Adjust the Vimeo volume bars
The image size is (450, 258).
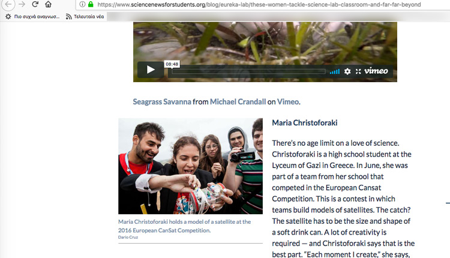pos(335,71)
